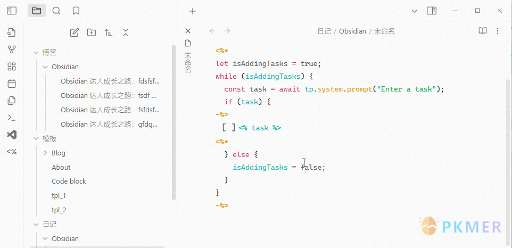The image size is (512, 248).
Task: Toggle the left sidebar collapse icon
Action: tap(11, 11)
